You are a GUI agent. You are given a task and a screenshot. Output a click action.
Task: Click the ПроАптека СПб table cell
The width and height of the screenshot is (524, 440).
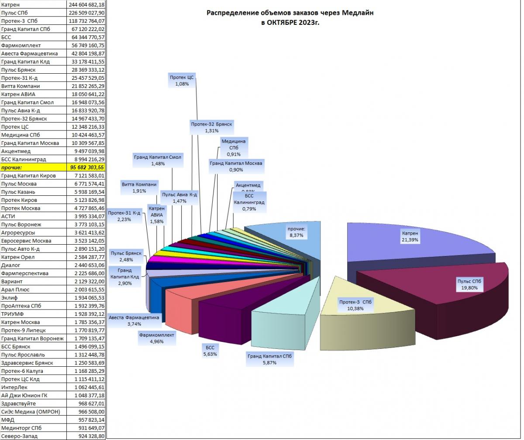click(x=34, y=306)
